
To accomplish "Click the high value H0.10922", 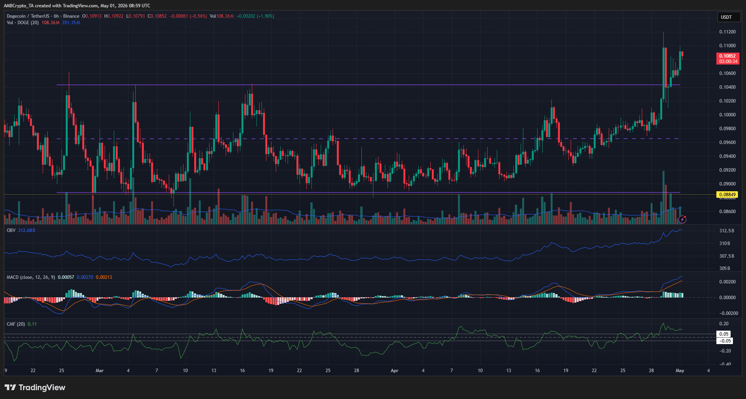I will 114,16.
